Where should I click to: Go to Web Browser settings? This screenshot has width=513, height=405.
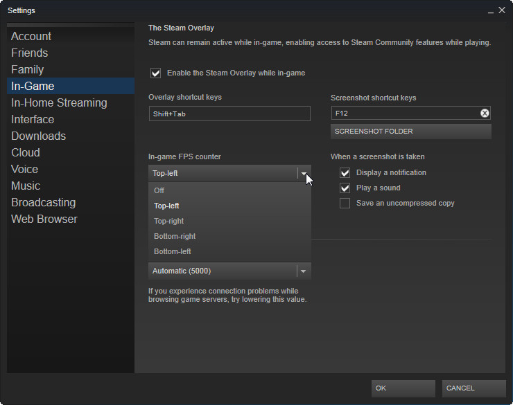pos(71,219)
